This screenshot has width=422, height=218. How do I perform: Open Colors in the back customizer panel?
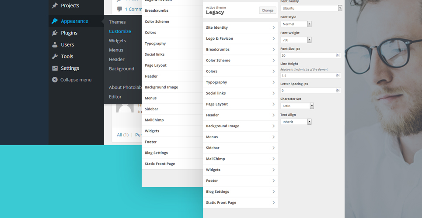(x=172, y=33)
